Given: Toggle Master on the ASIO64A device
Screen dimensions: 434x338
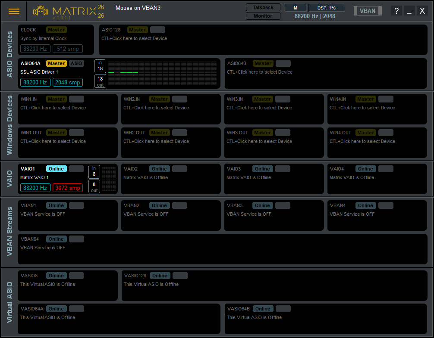Looking at the screenshot, I should pyautogui.click(x=56, y=63).
